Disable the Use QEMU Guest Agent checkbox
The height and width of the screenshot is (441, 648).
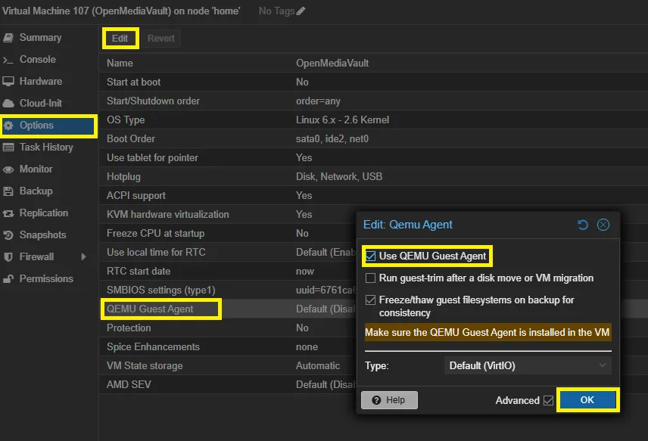tap(371, 256)
